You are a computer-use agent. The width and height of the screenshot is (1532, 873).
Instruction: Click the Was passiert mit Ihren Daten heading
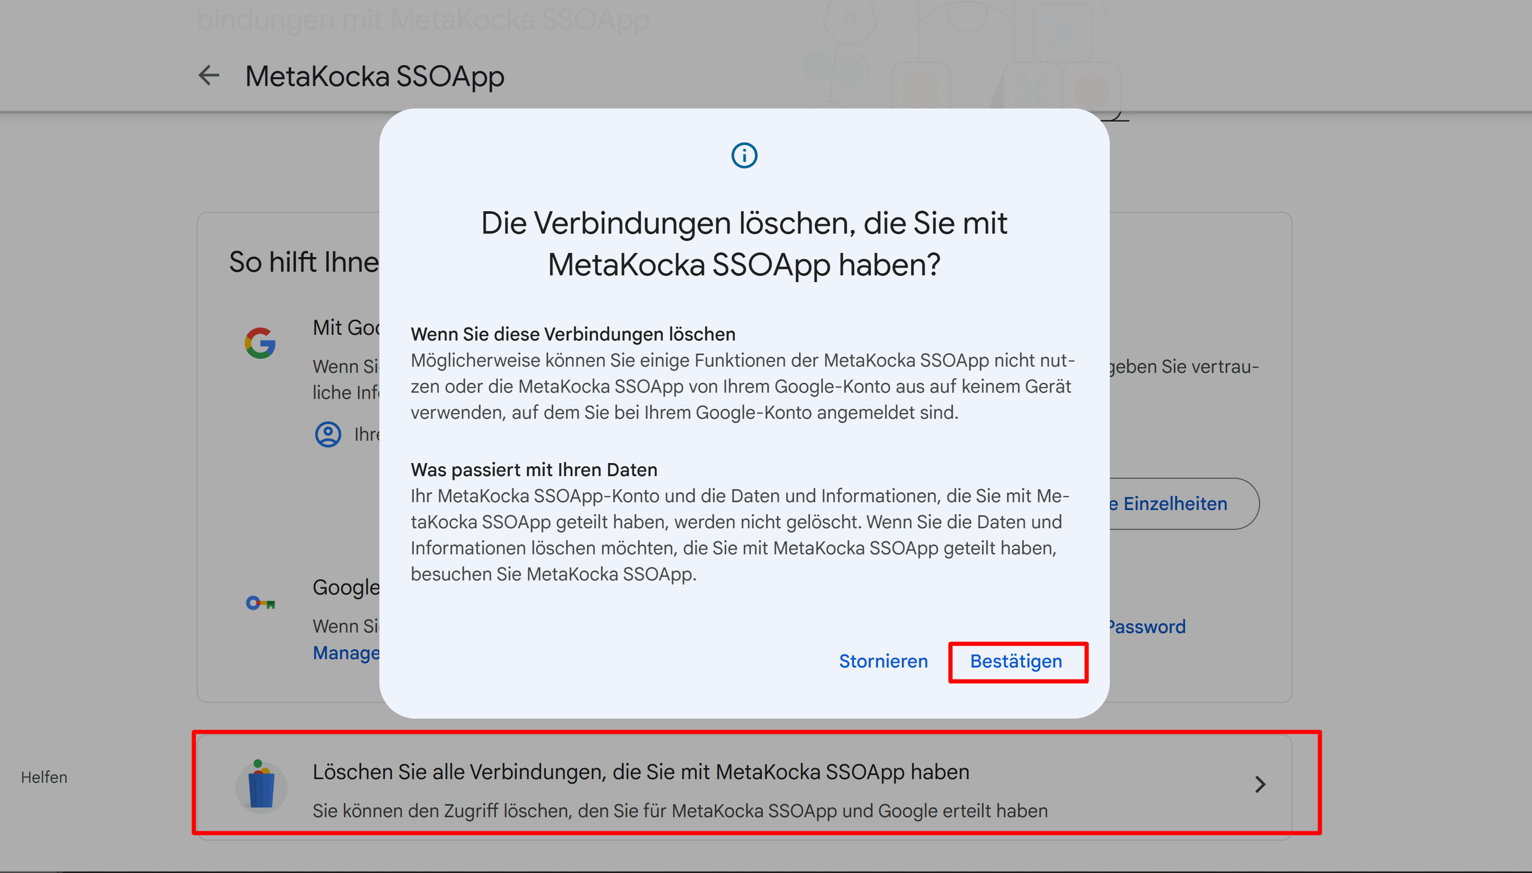[x=534, y=469]
